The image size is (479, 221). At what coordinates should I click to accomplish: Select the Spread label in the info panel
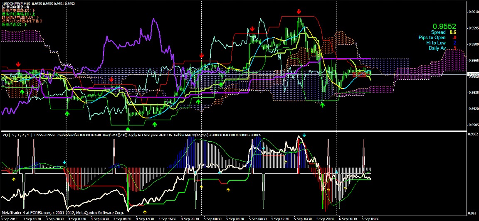click(438, 32)
